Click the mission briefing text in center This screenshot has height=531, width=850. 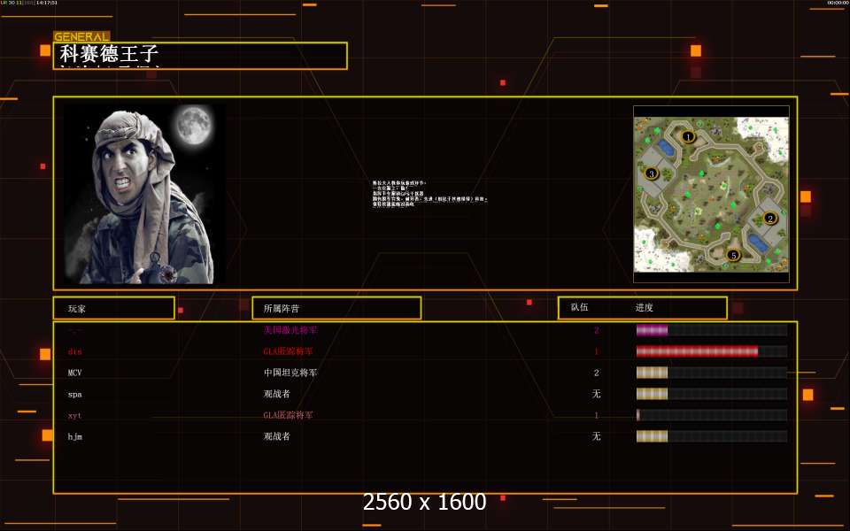click(429, 194)
